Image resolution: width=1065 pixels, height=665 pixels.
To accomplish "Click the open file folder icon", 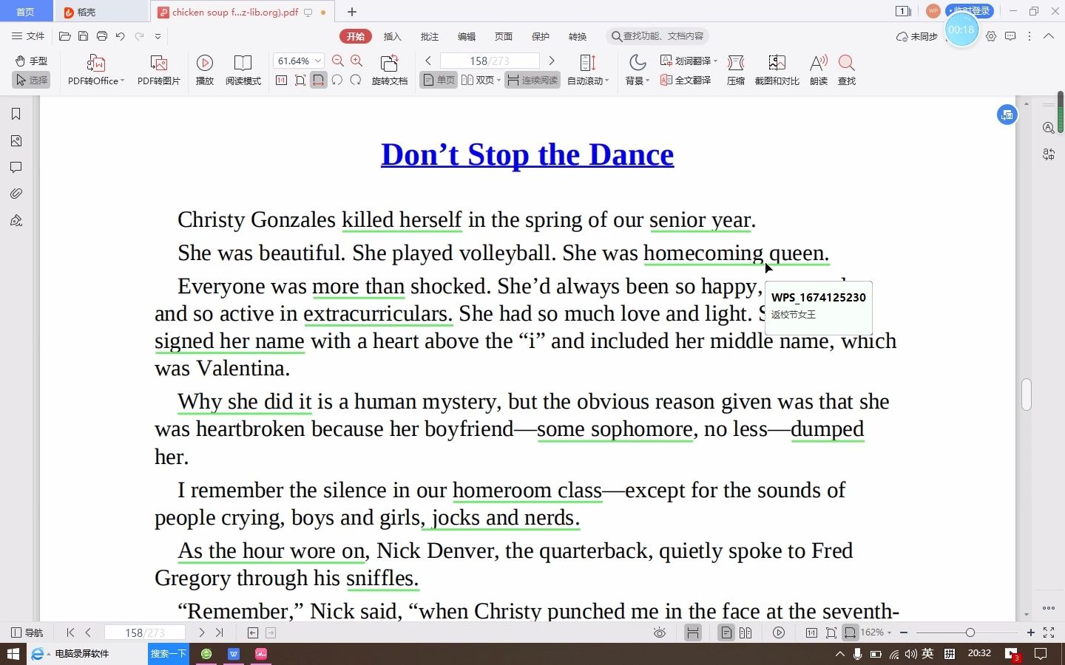I will click(x=64, y=35).
